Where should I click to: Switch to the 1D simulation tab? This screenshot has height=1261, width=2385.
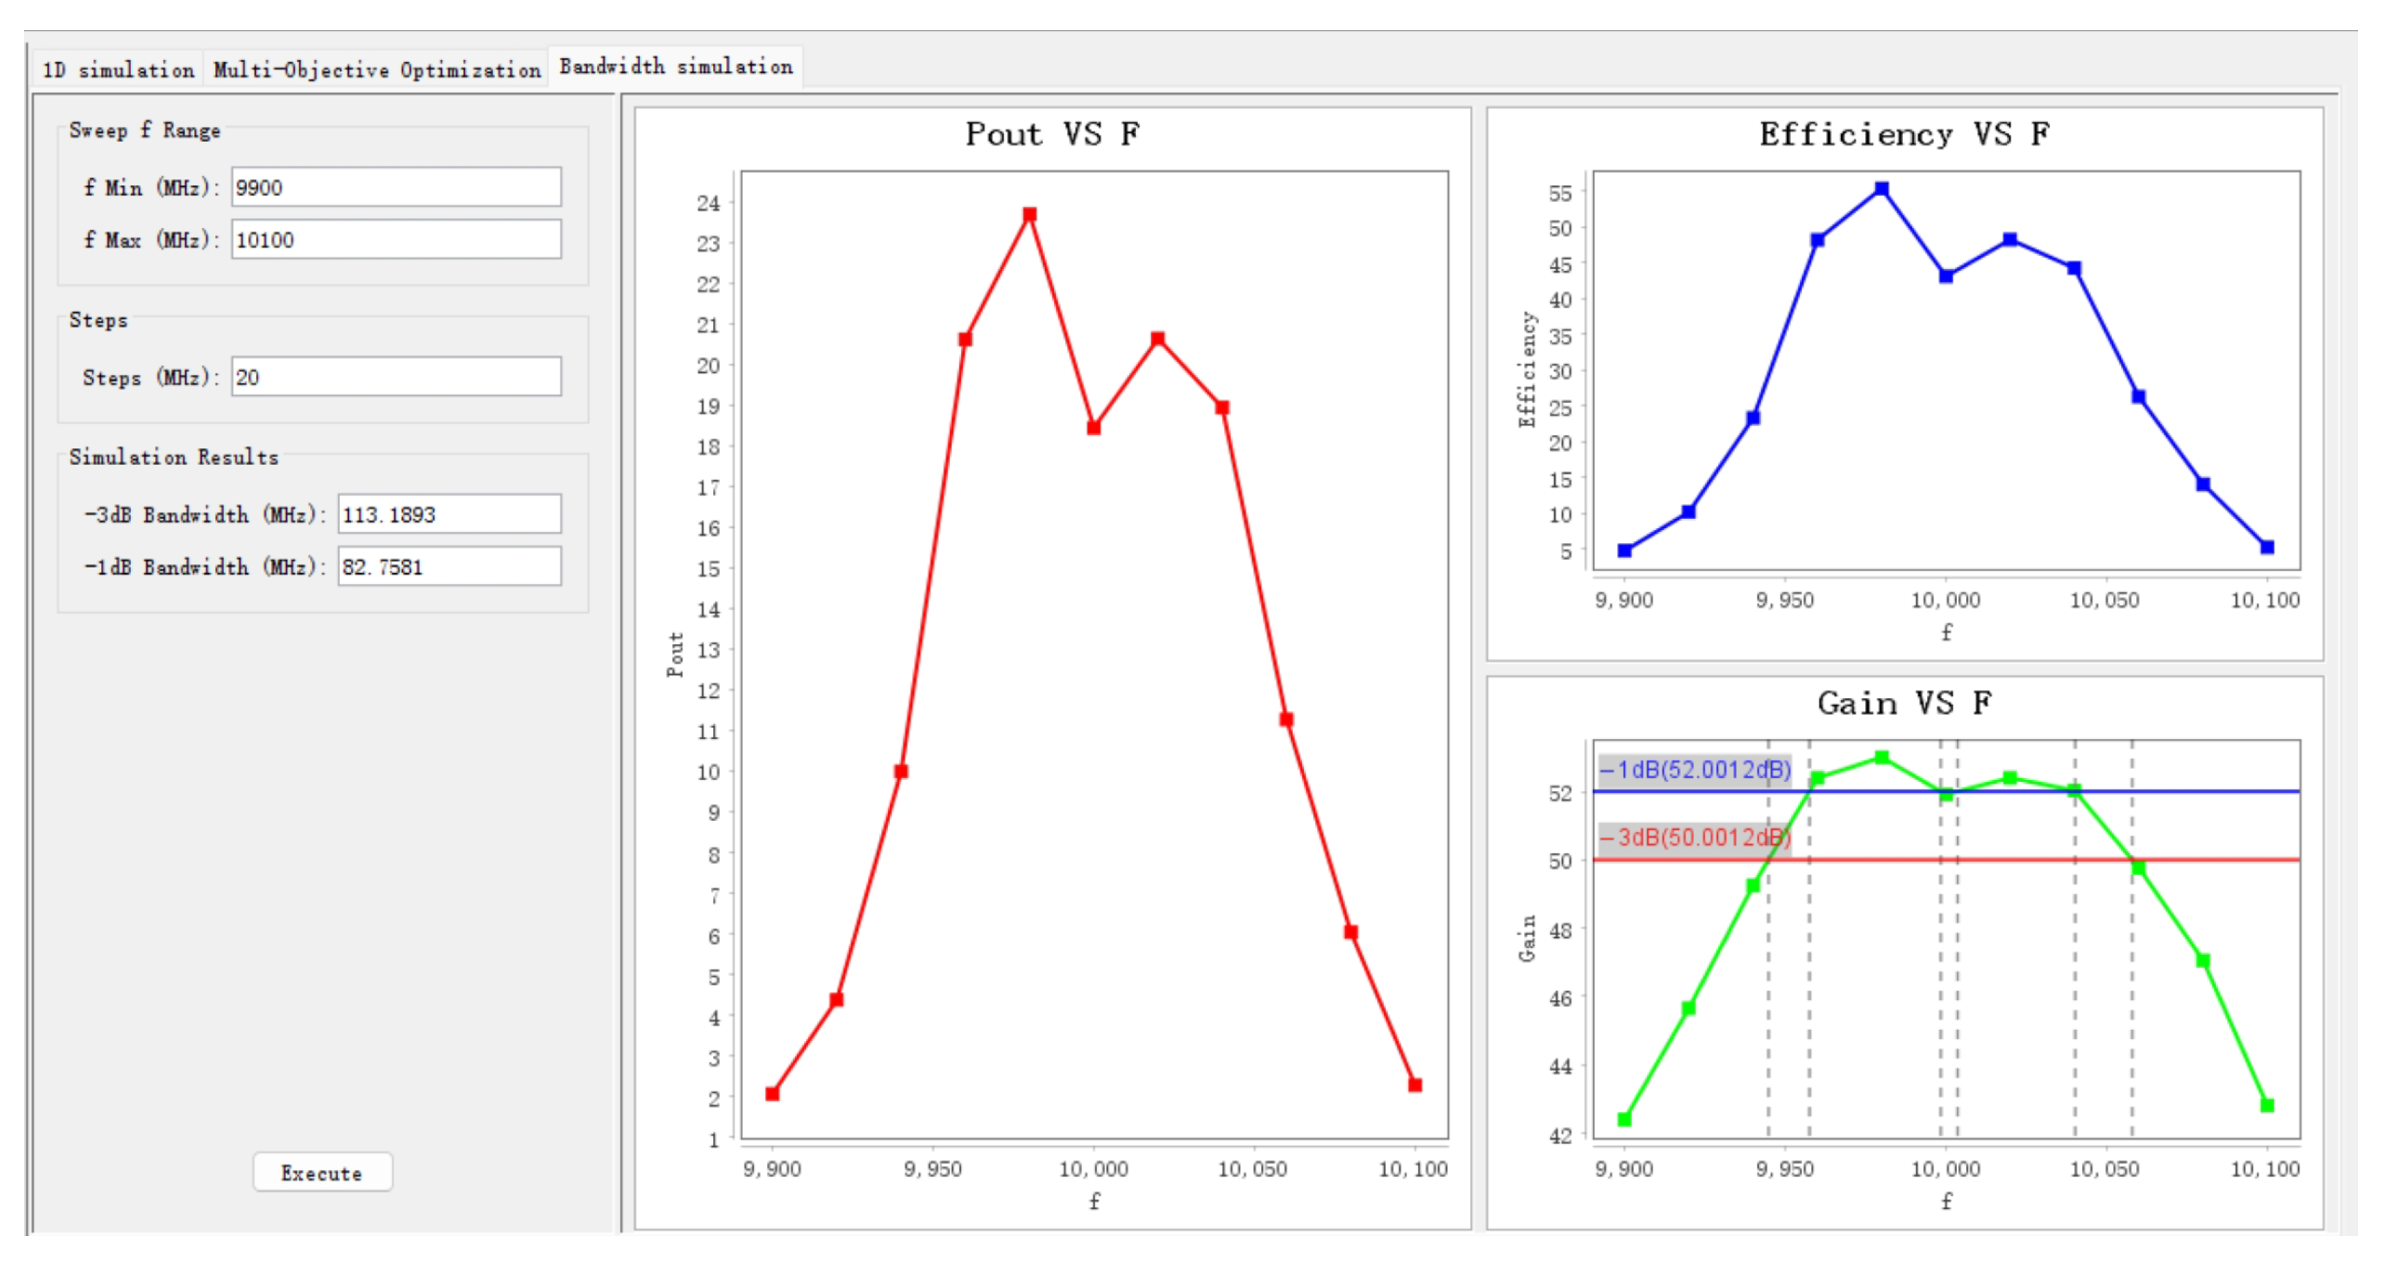click(x=118, y=70)
